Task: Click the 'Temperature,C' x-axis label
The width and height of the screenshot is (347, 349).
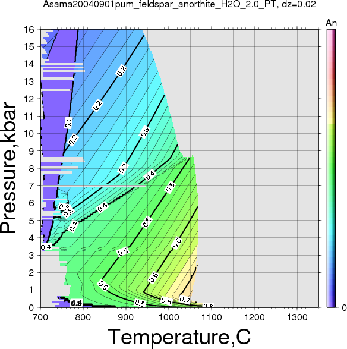Action: (179, 337)
